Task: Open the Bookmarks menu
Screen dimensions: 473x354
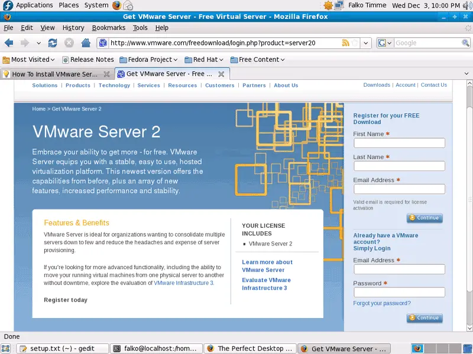Action: [x=109, y=28]
